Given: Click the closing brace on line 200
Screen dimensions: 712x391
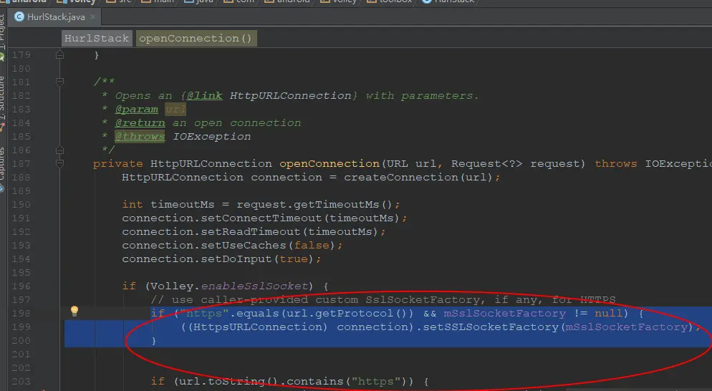Looking at the screenshot, I should coord(154,341).
